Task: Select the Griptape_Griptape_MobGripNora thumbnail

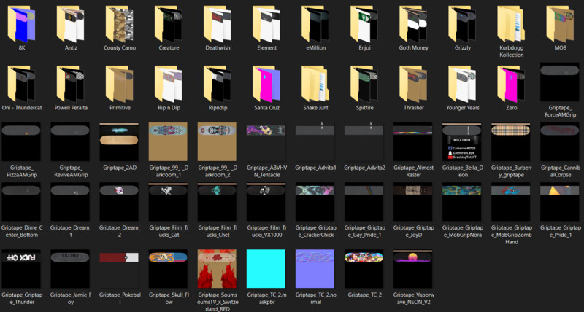Action: [x=462, y=202]
